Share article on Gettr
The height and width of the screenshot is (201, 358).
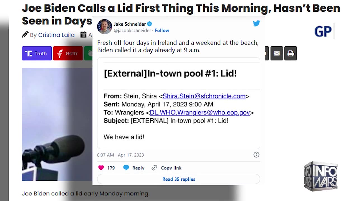click(x=68, y=53)
